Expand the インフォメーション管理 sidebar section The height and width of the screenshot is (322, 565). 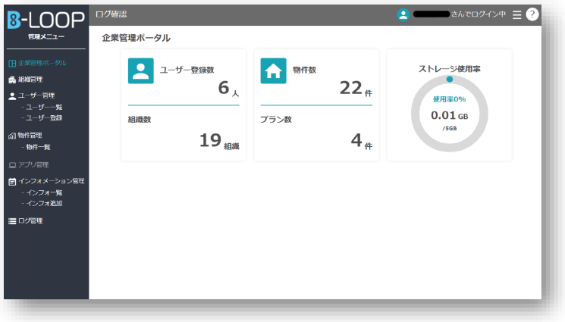click(x=51, y=182)
